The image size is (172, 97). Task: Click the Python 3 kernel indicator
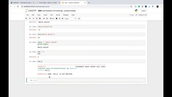click(143, 15)
